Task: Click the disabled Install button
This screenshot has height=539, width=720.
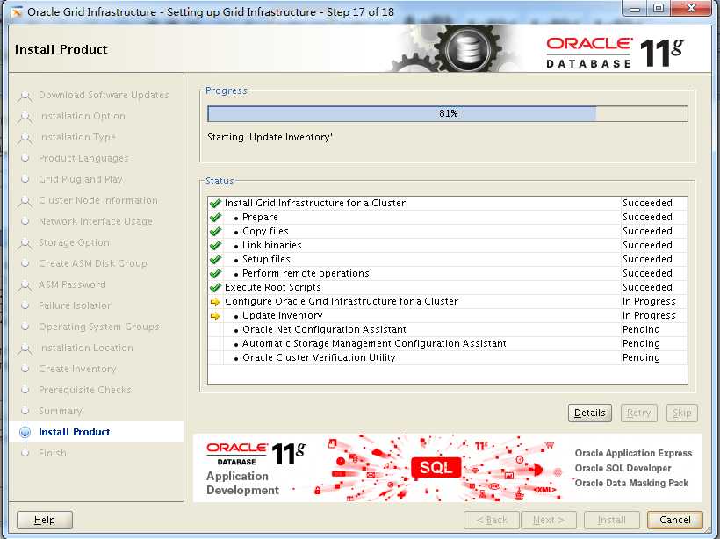Action: click(x=612, y=520)
